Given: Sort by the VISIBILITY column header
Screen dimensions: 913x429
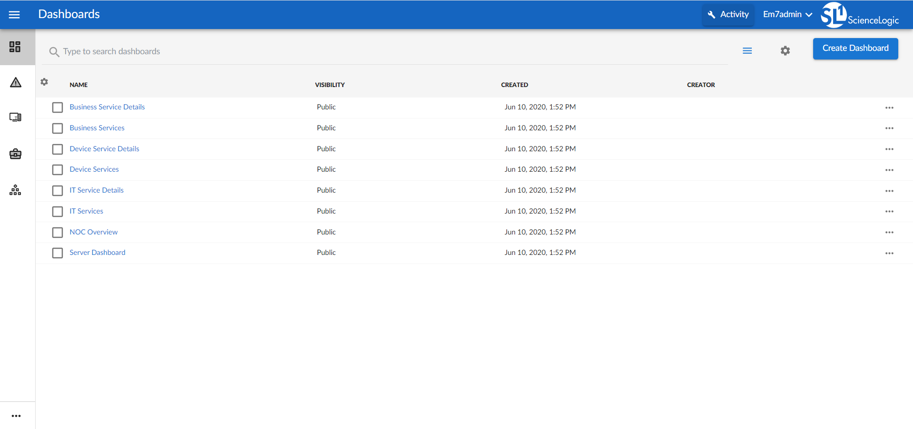Looking at the screenshot, I should [x=330, y=85].
